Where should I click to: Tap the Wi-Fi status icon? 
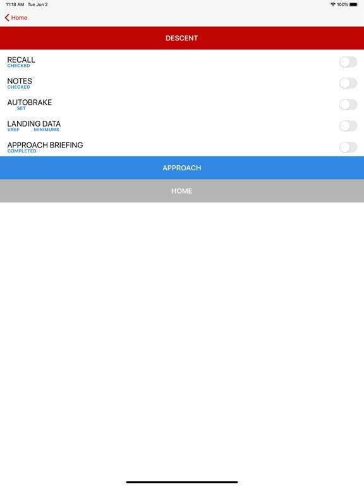333,4
